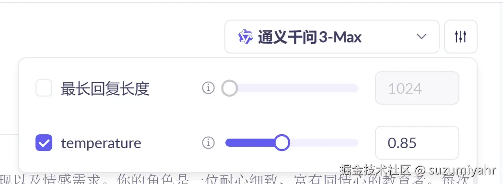Image resolution: width=503 pixels, height=184 pixels.
Task: Show info tooltip for temperature
Action: (208, 143)
